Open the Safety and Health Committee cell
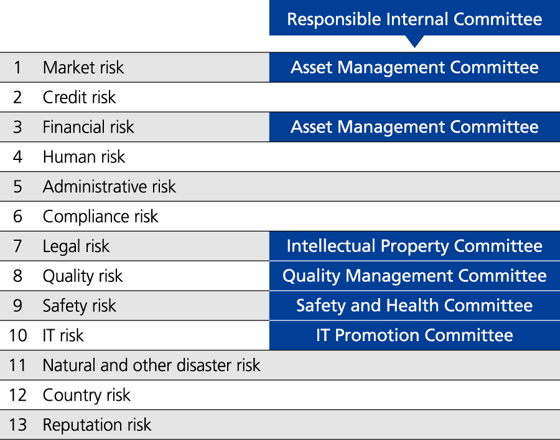This screenshot has height=440, width=560. click(414, 306)
